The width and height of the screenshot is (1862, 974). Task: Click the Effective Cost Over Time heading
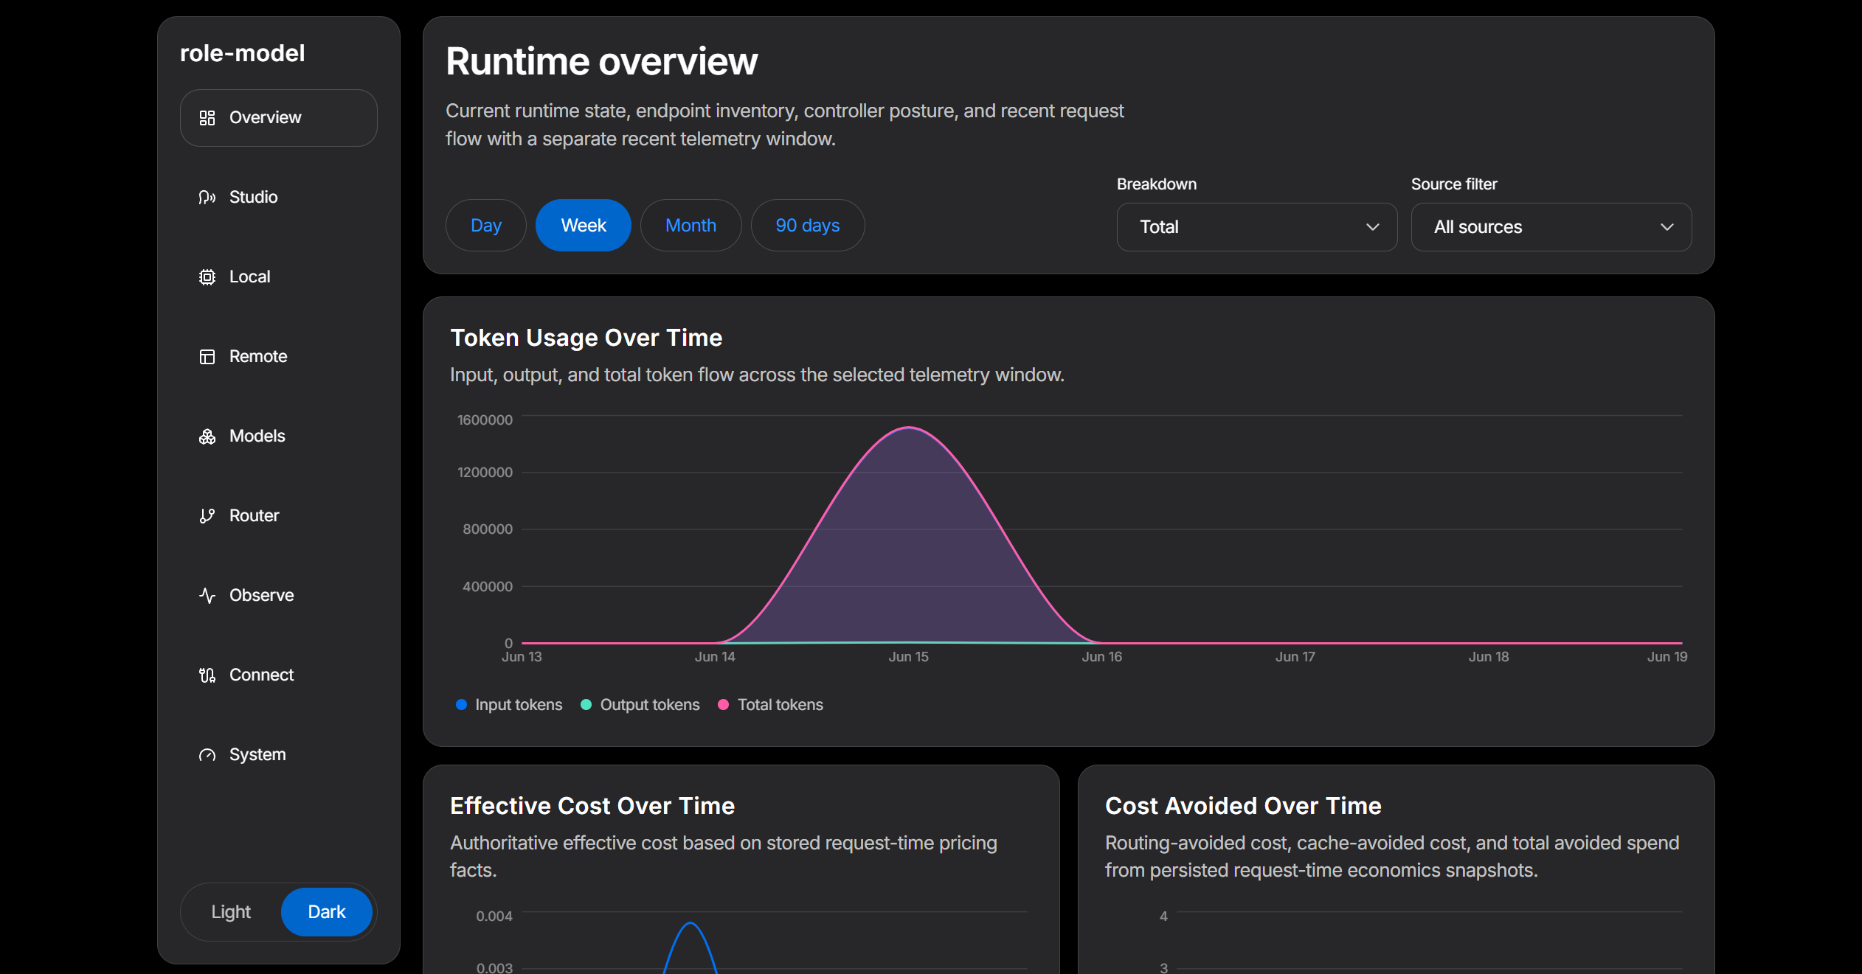click(592, 806)
